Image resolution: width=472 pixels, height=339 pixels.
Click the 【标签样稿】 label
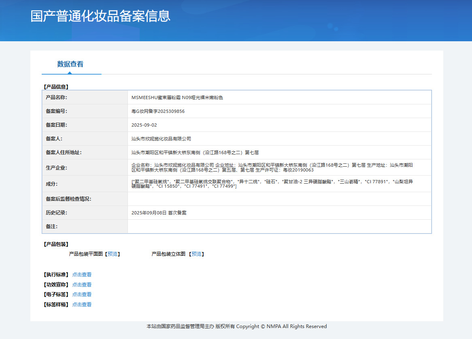click(56, 304)
